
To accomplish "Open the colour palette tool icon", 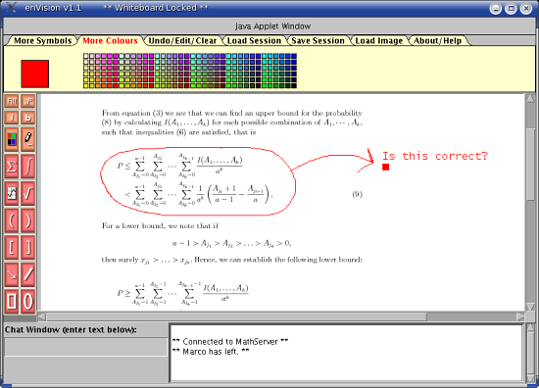I will tap(12, 139).
